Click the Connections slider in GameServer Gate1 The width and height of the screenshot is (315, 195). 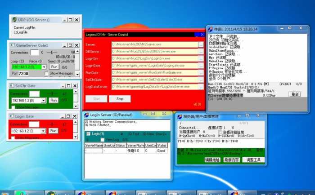51,52
